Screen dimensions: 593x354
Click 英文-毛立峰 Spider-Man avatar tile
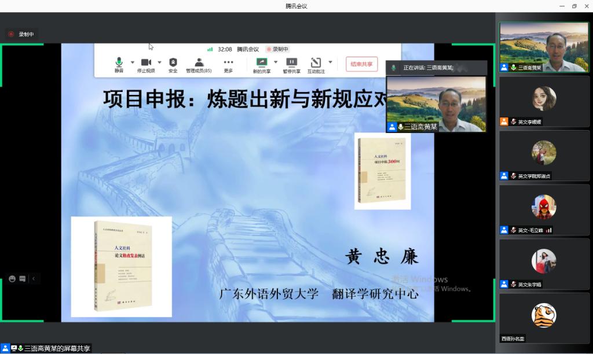(544, 208)
